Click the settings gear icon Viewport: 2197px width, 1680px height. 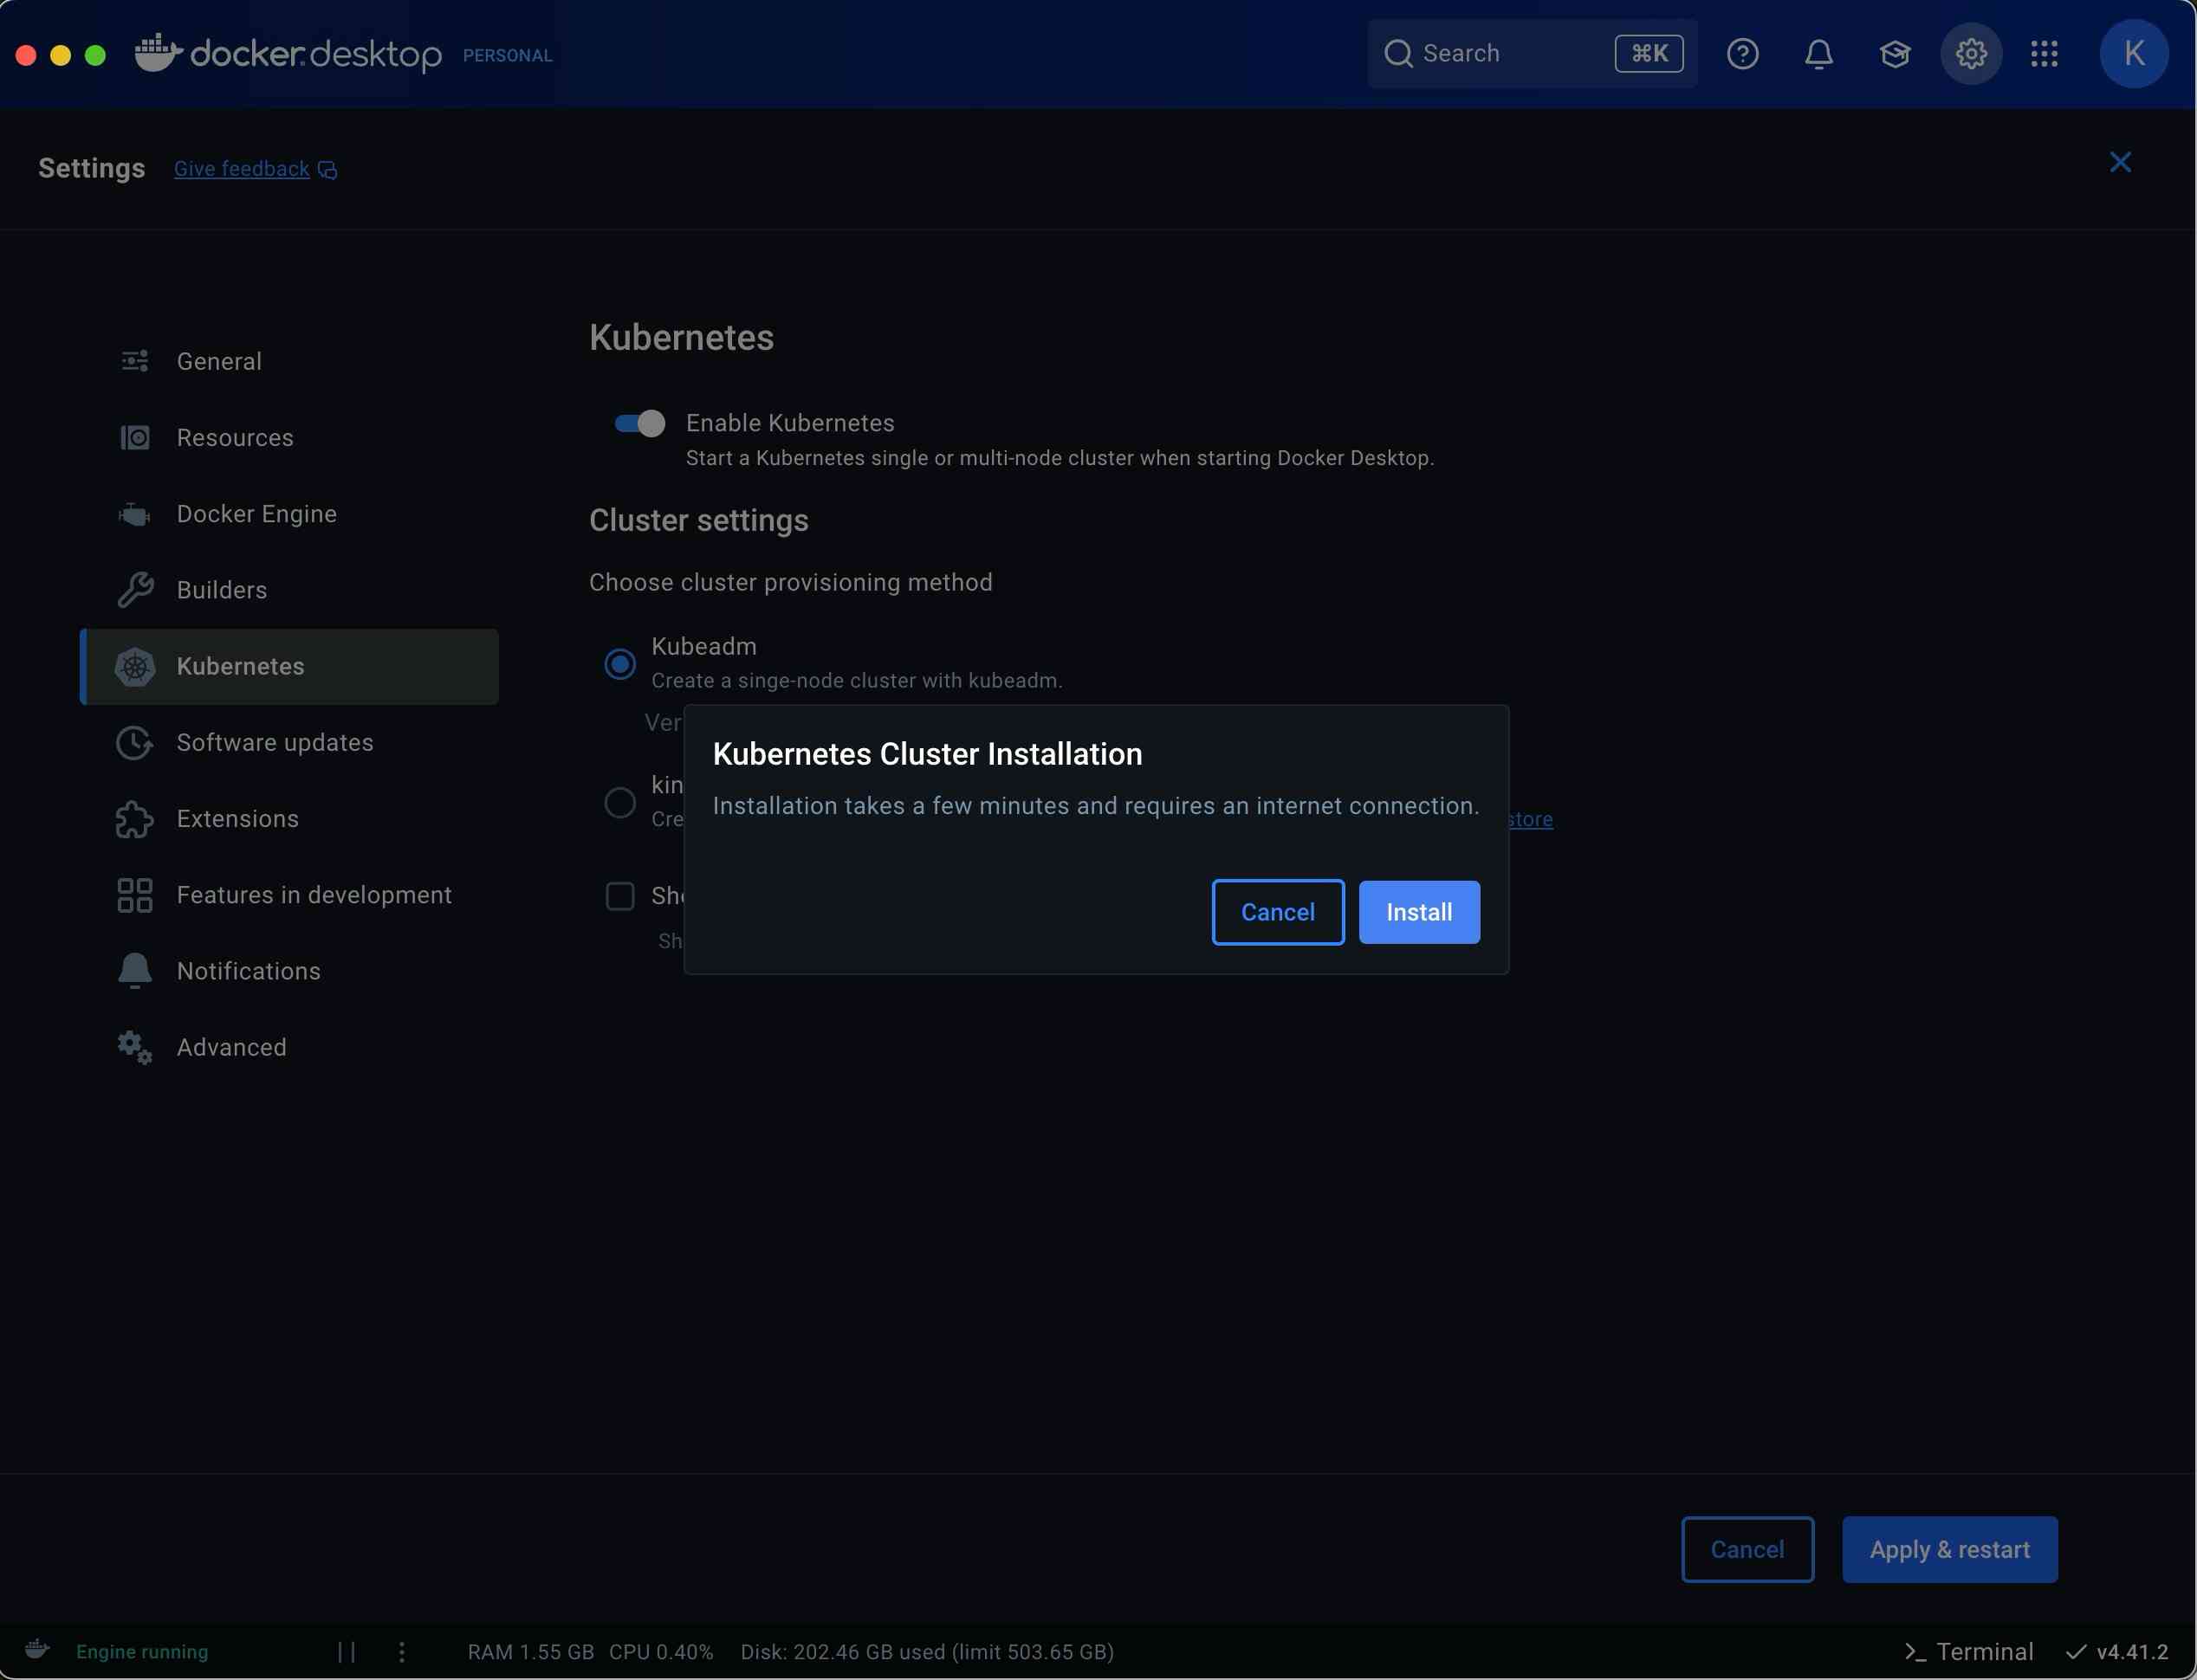click(1970, 54)
